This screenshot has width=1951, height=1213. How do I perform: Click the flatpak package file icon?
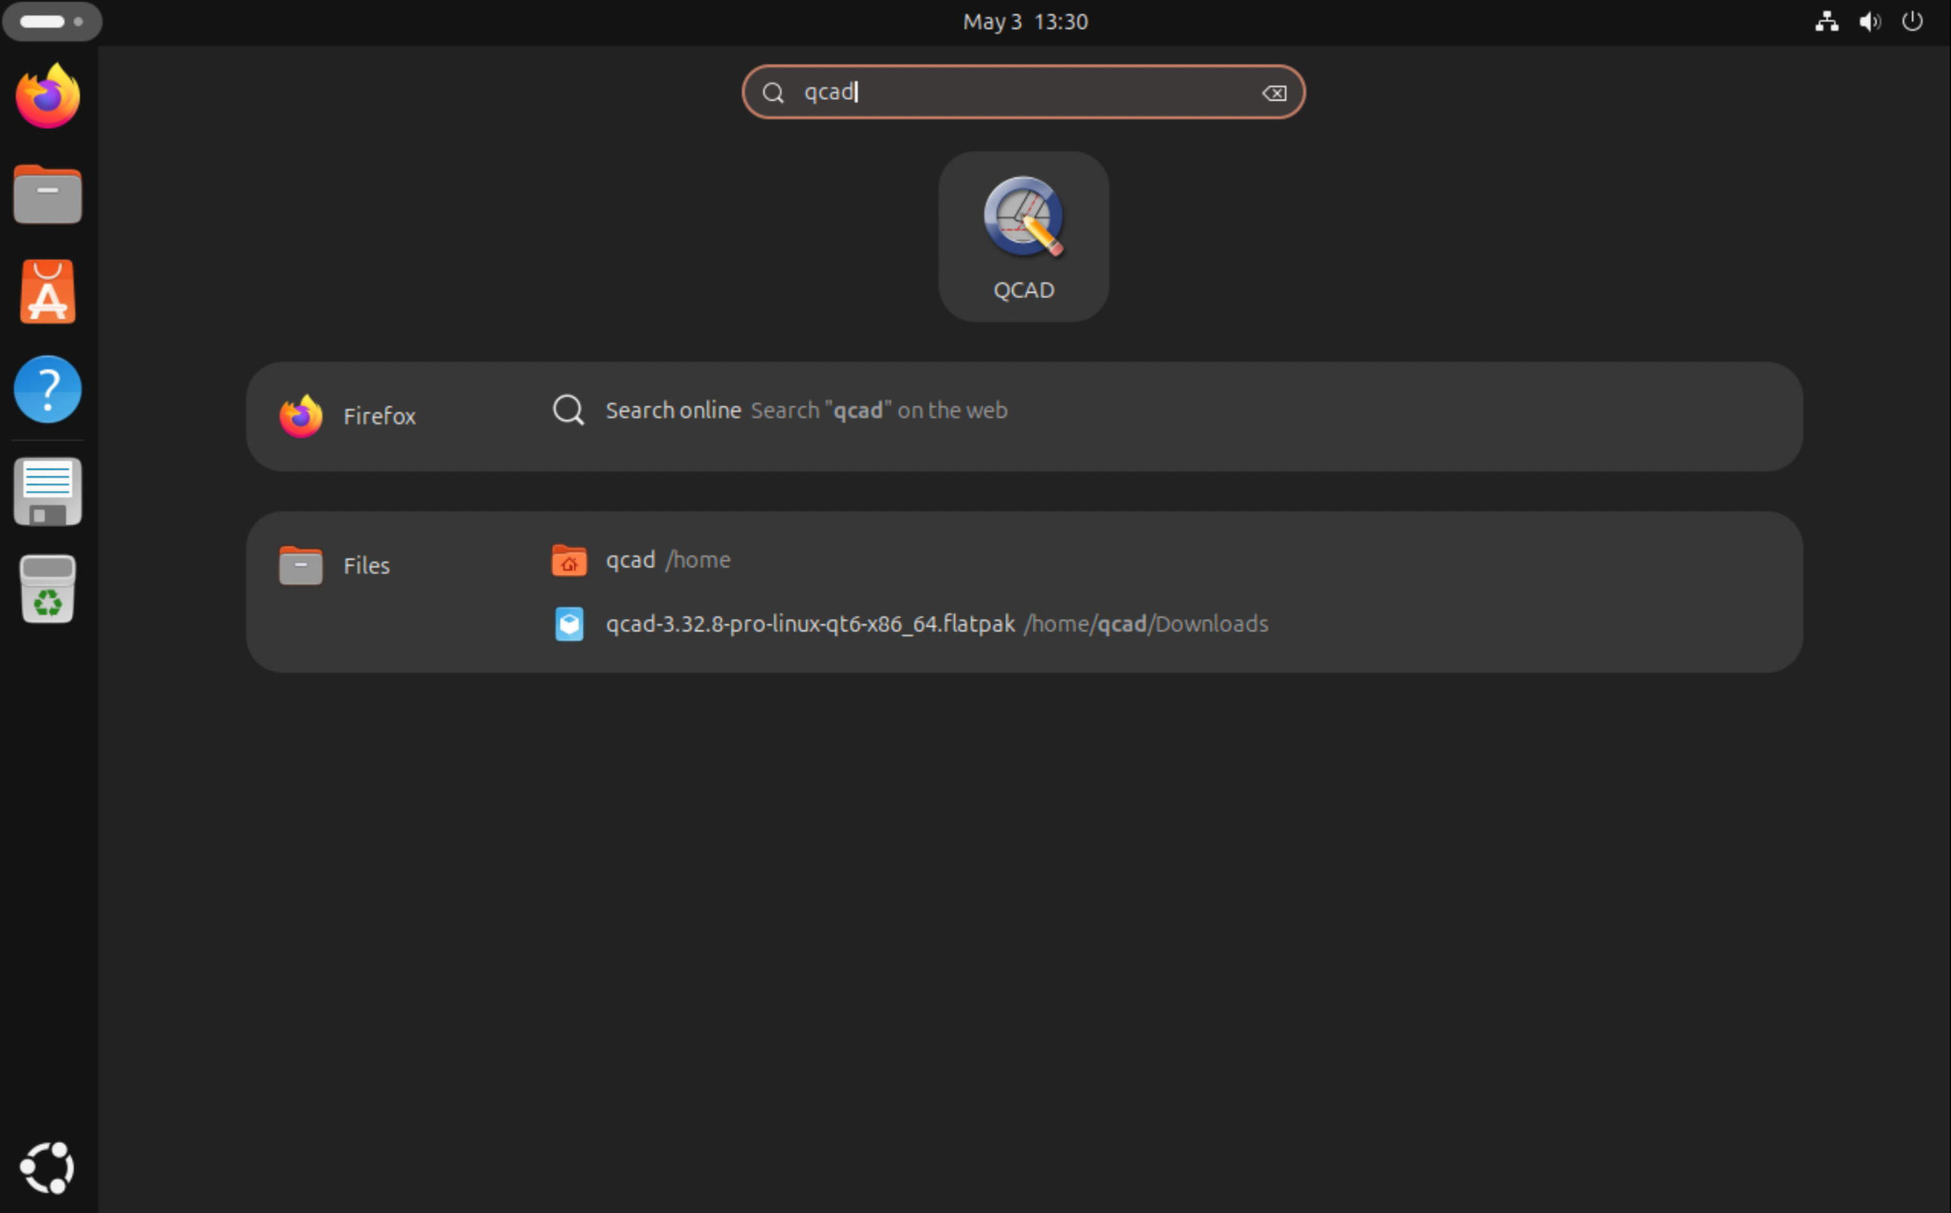569,624
